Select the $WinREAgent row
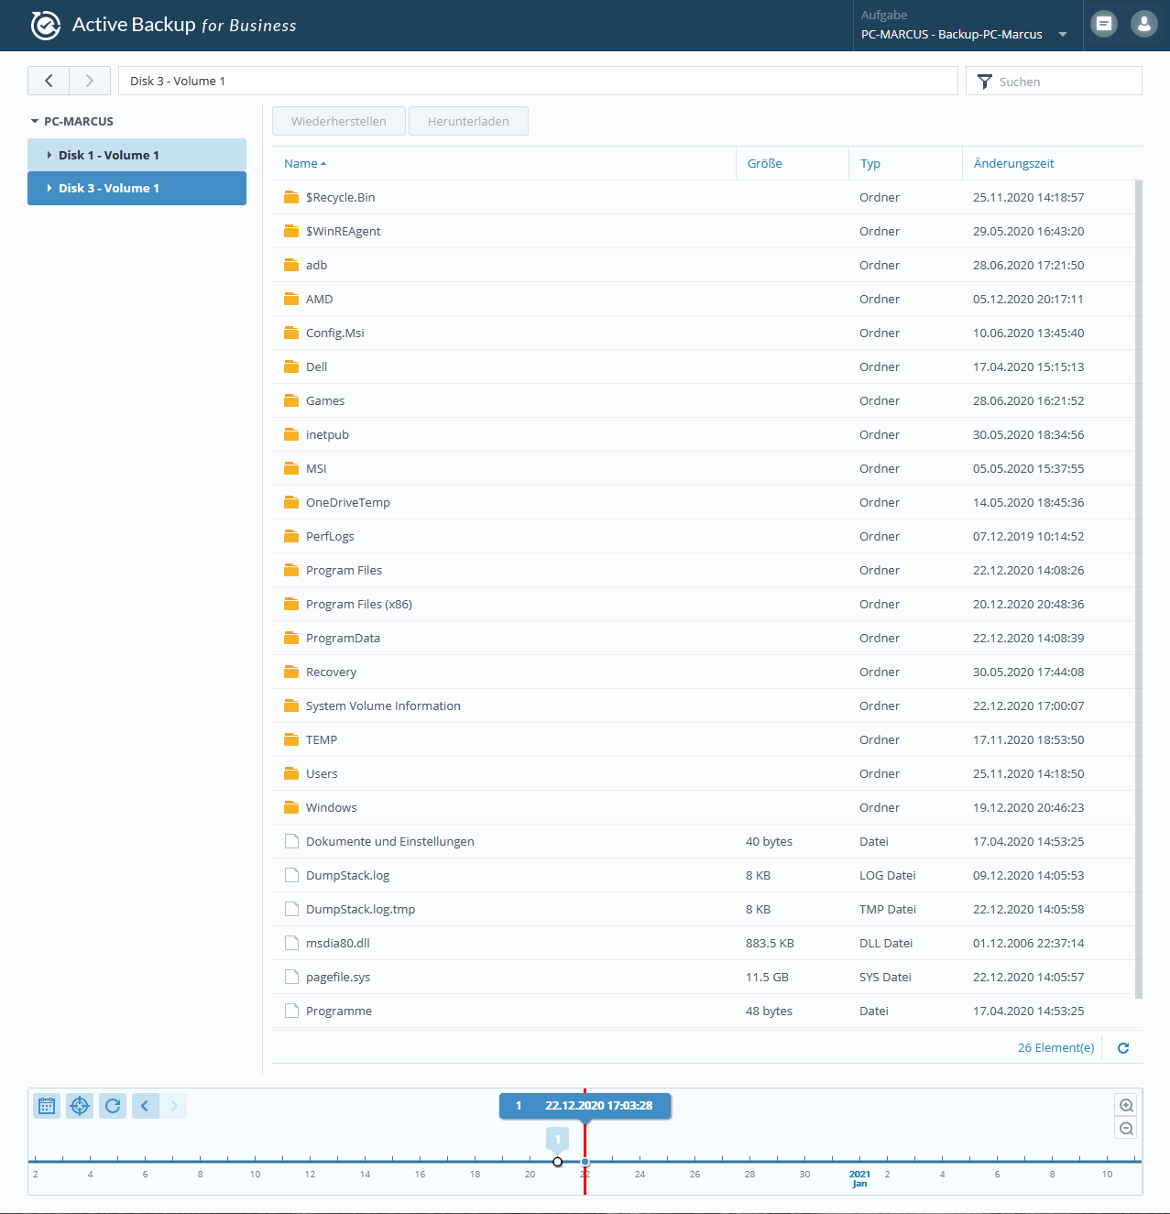This screenshot has width=1170, height=1214. click(703, 231)
